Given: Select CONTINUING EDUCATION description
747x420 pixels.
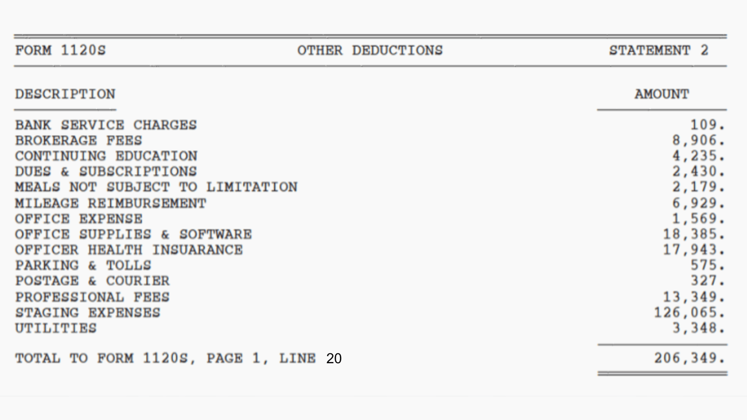Looking at the screenshot, I should (106, 156).
